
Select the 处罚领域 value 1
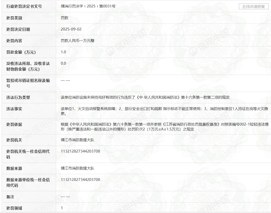62,208
